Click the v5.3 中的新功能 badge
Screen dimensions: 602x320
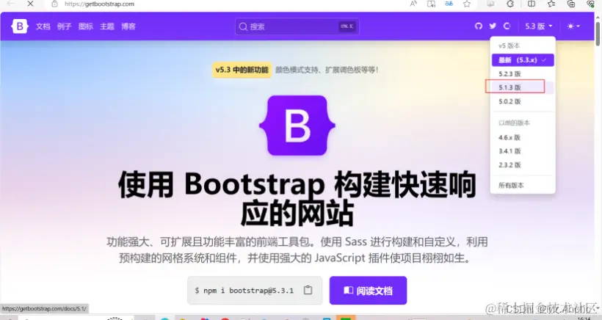242,70
